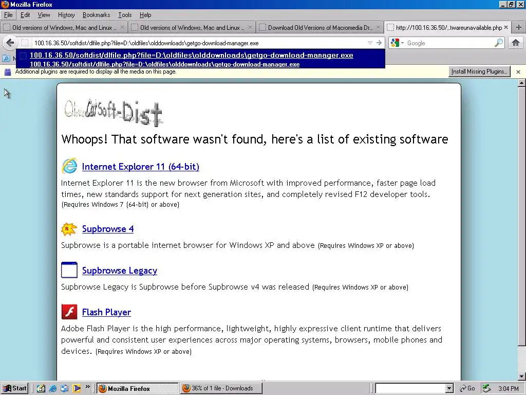526x395 pixels.
Task: Select the softwareunavailable.php tab
Action: pyautogui.click(x=448, y=28)
